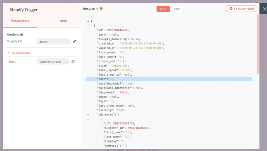This screenshot has height=151, width=267.
Task: Switch results view to JSON
Action: point(163,9)
